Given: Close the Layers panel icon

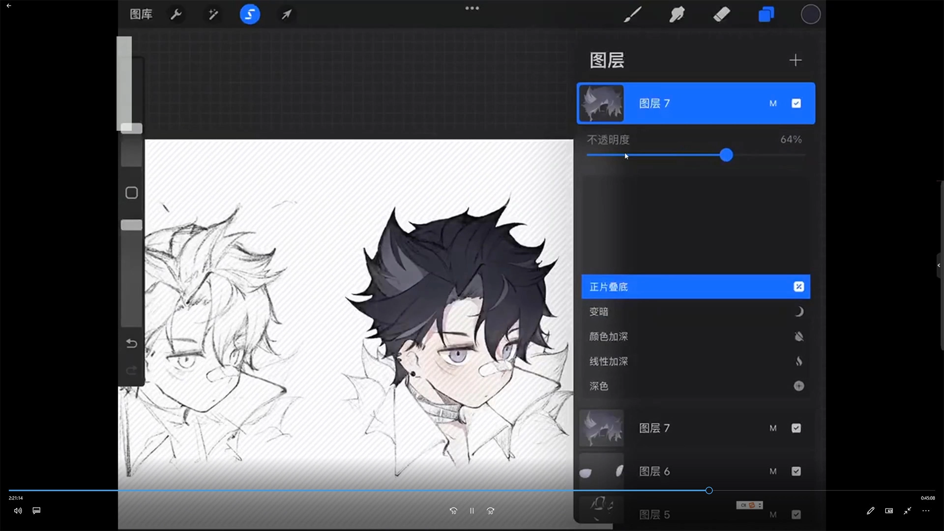Looking at the screenshot, I should (x=766, y=14).
